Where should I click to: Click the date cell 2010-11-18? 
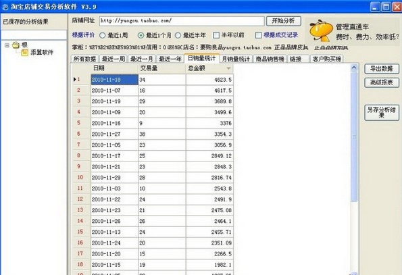[x=114, y=80]
